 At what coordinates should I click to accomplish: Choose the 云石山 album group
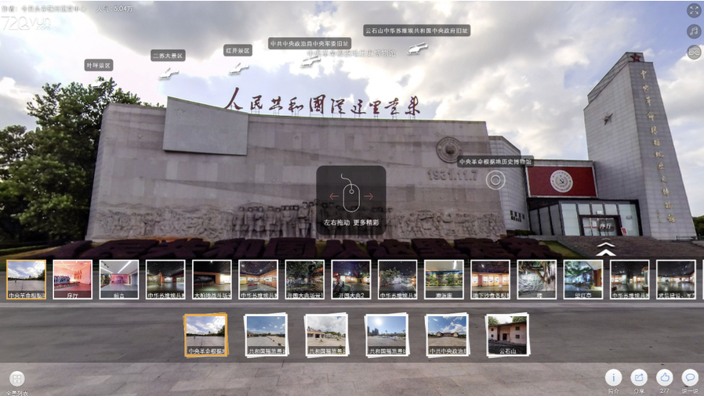[x=507, y=334]
